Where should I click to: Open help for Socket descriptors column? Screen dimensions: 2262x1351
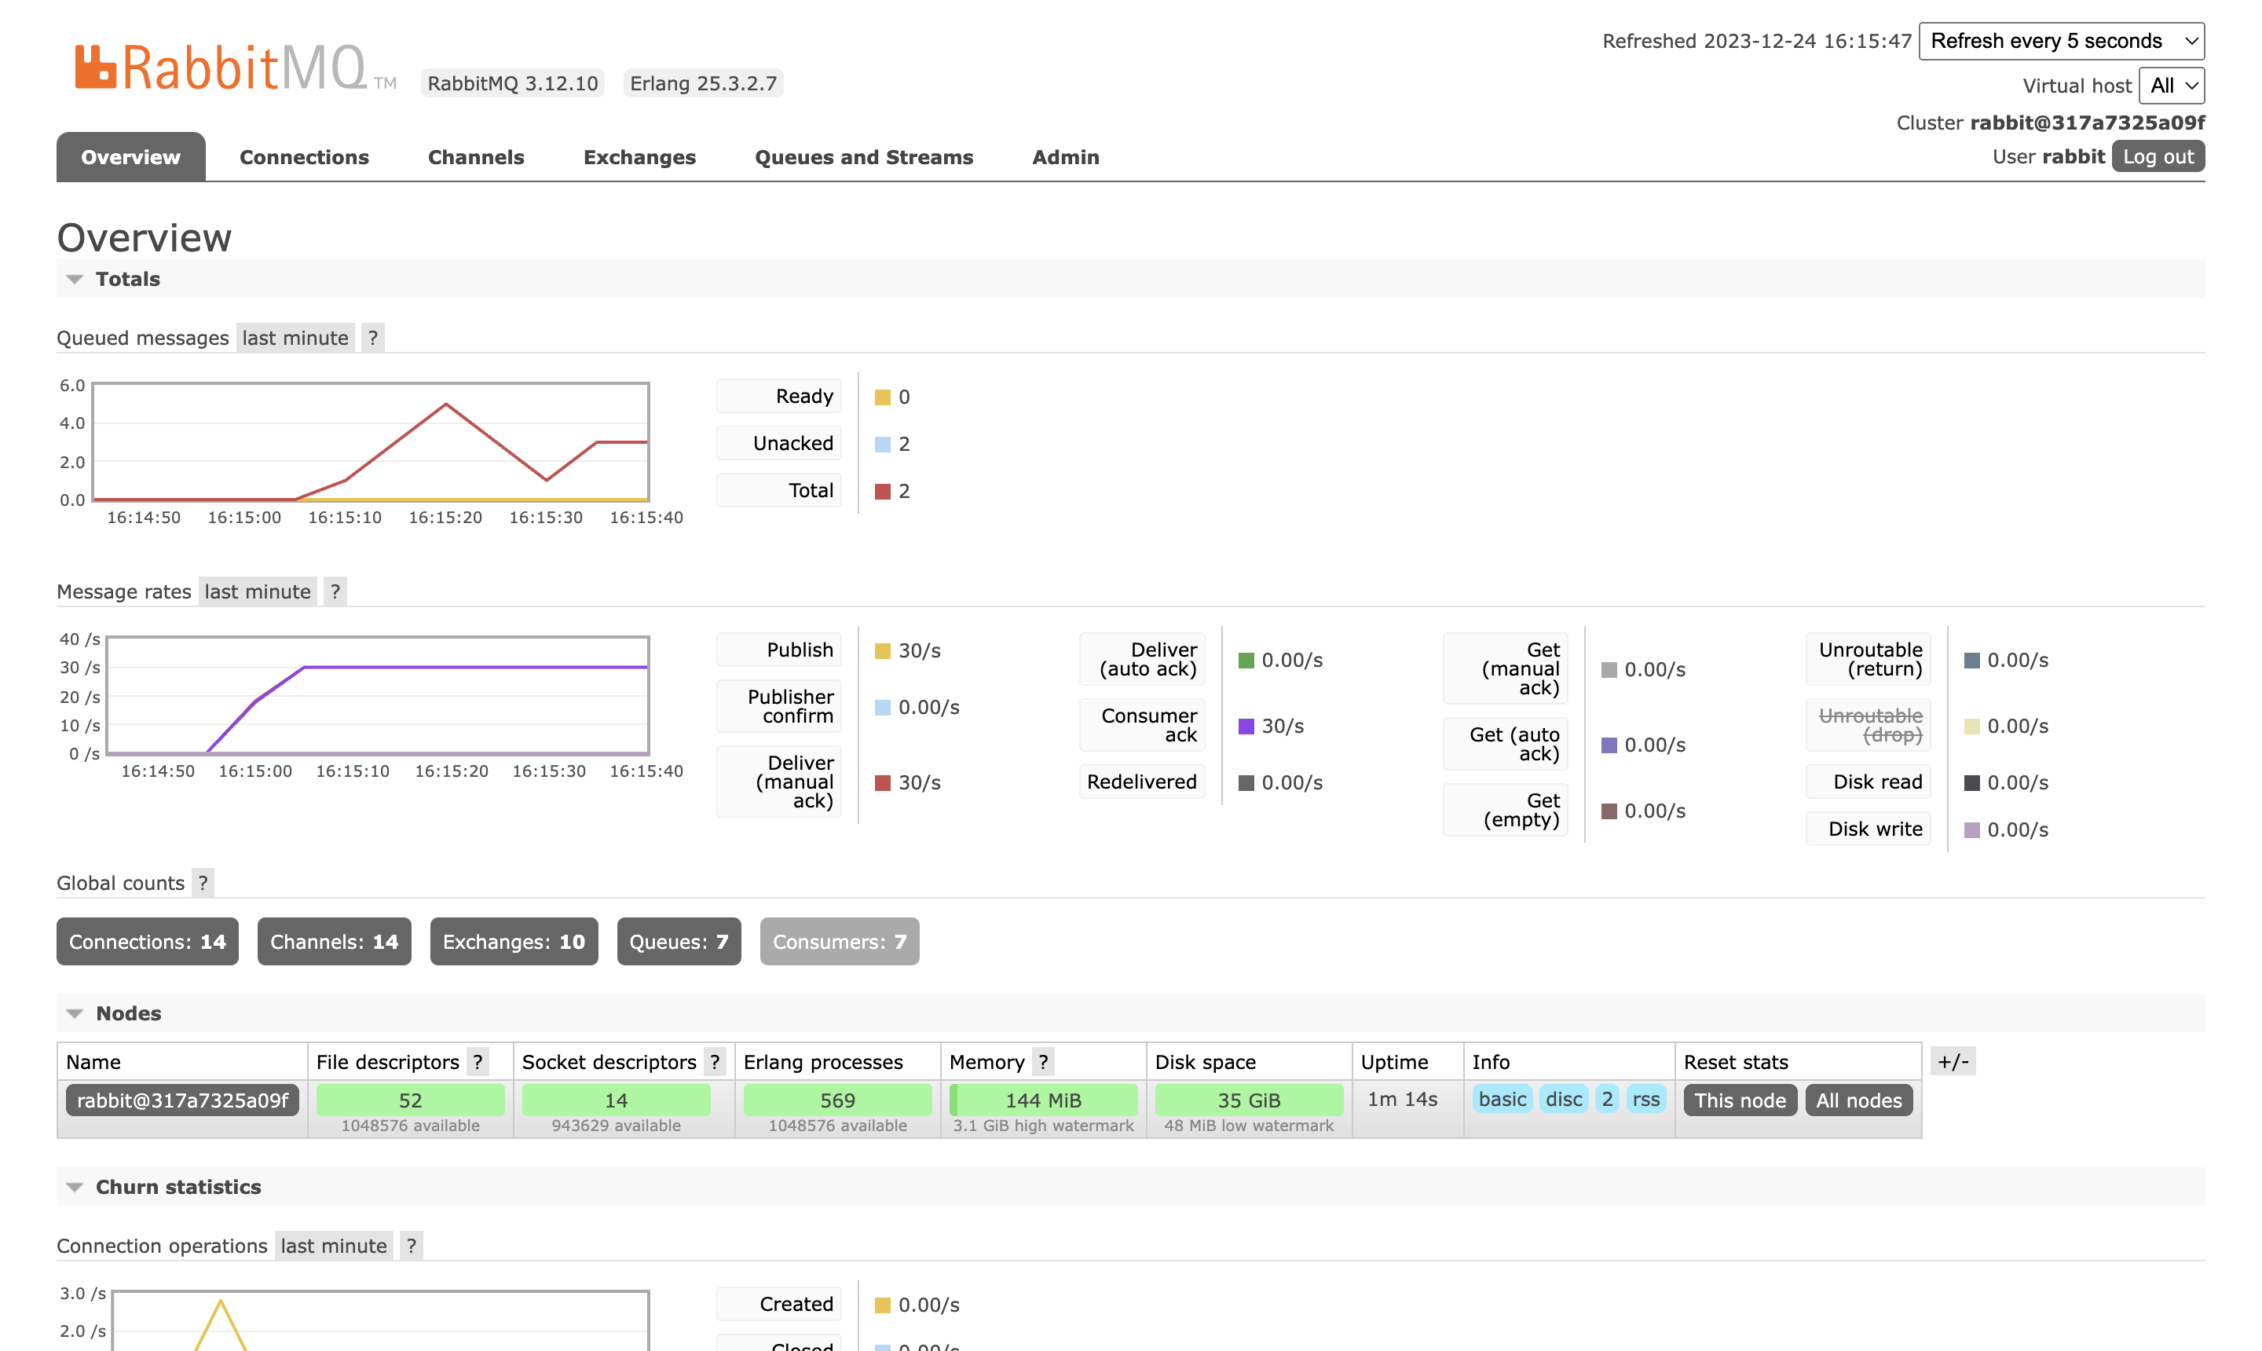click(x=716, y=1061)
